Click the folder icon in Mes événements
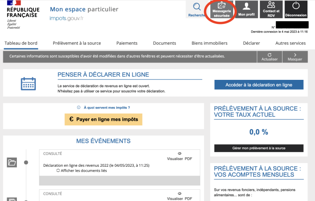The image size is (315, 201). coord(12,162)
